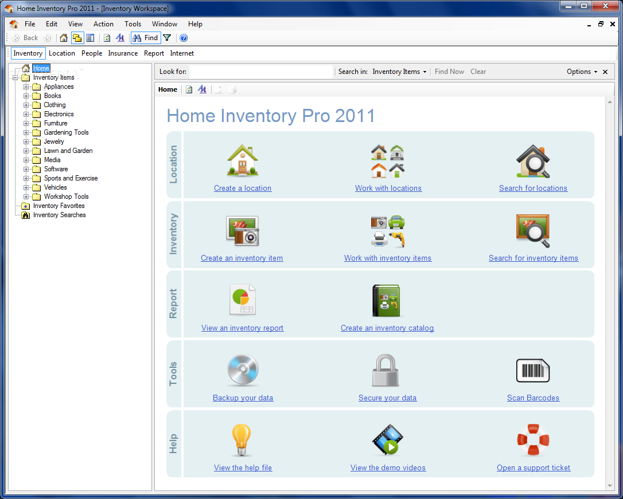Click the padlock Secure your data icon

coord(386,370)
